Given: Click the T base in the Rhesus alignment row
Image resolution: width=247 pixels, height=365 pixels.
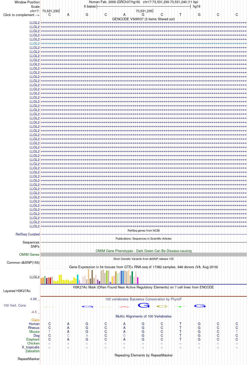Looking at the screenshot, I should point(180,328).
